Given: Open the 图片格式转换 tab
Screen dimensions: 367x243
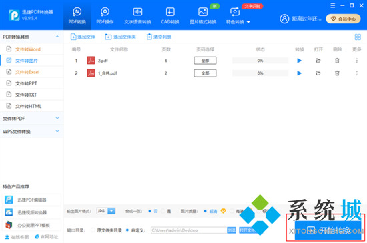Looking at the screenshot, I should click(203, 15).
